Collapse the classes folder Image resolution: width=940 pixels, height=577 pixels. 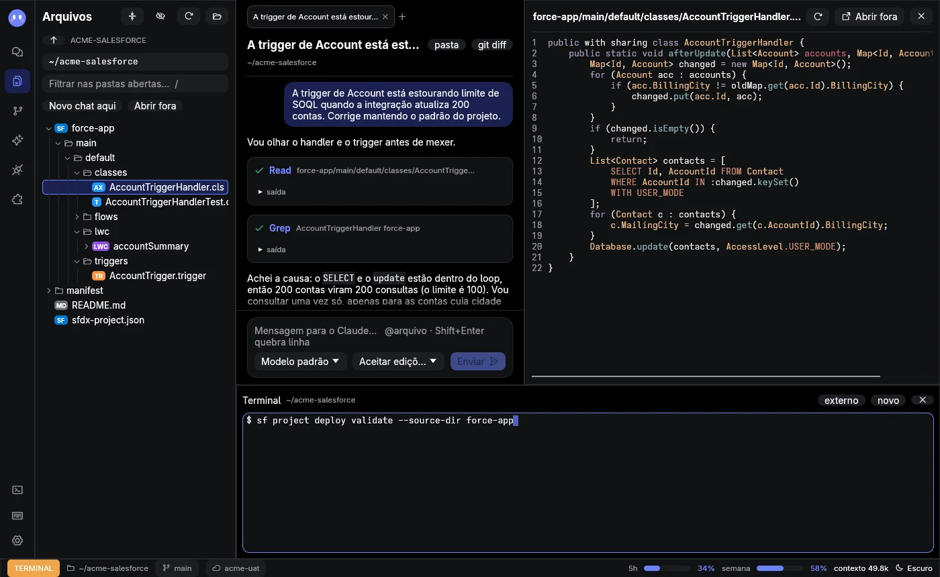[x=77, y=172]
